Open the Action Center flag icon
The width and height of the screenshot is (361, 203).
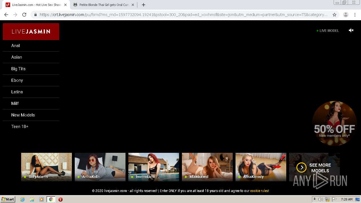click(x=334, y=199)
